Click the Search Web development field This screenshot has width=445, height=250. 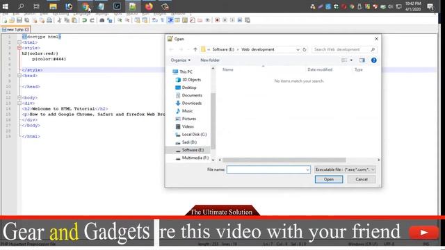344,49
